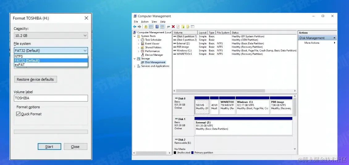Open Event Viewer in the tree
The image size is (349, 165).
[152, 44]
